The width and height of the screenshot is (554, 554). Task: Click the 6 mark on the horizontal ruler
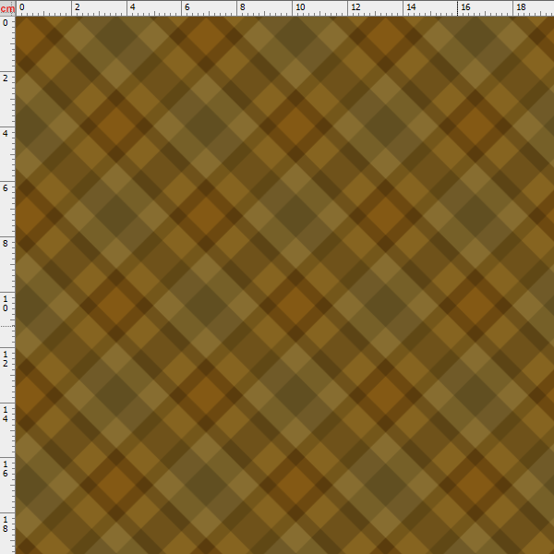click(187, 7)
